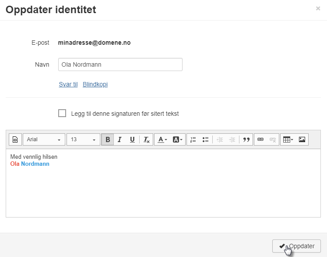Enable signature before quoted text checkbox
This screenshot has height=257, width=327.
pyautogui.click(x=62, y=113)
